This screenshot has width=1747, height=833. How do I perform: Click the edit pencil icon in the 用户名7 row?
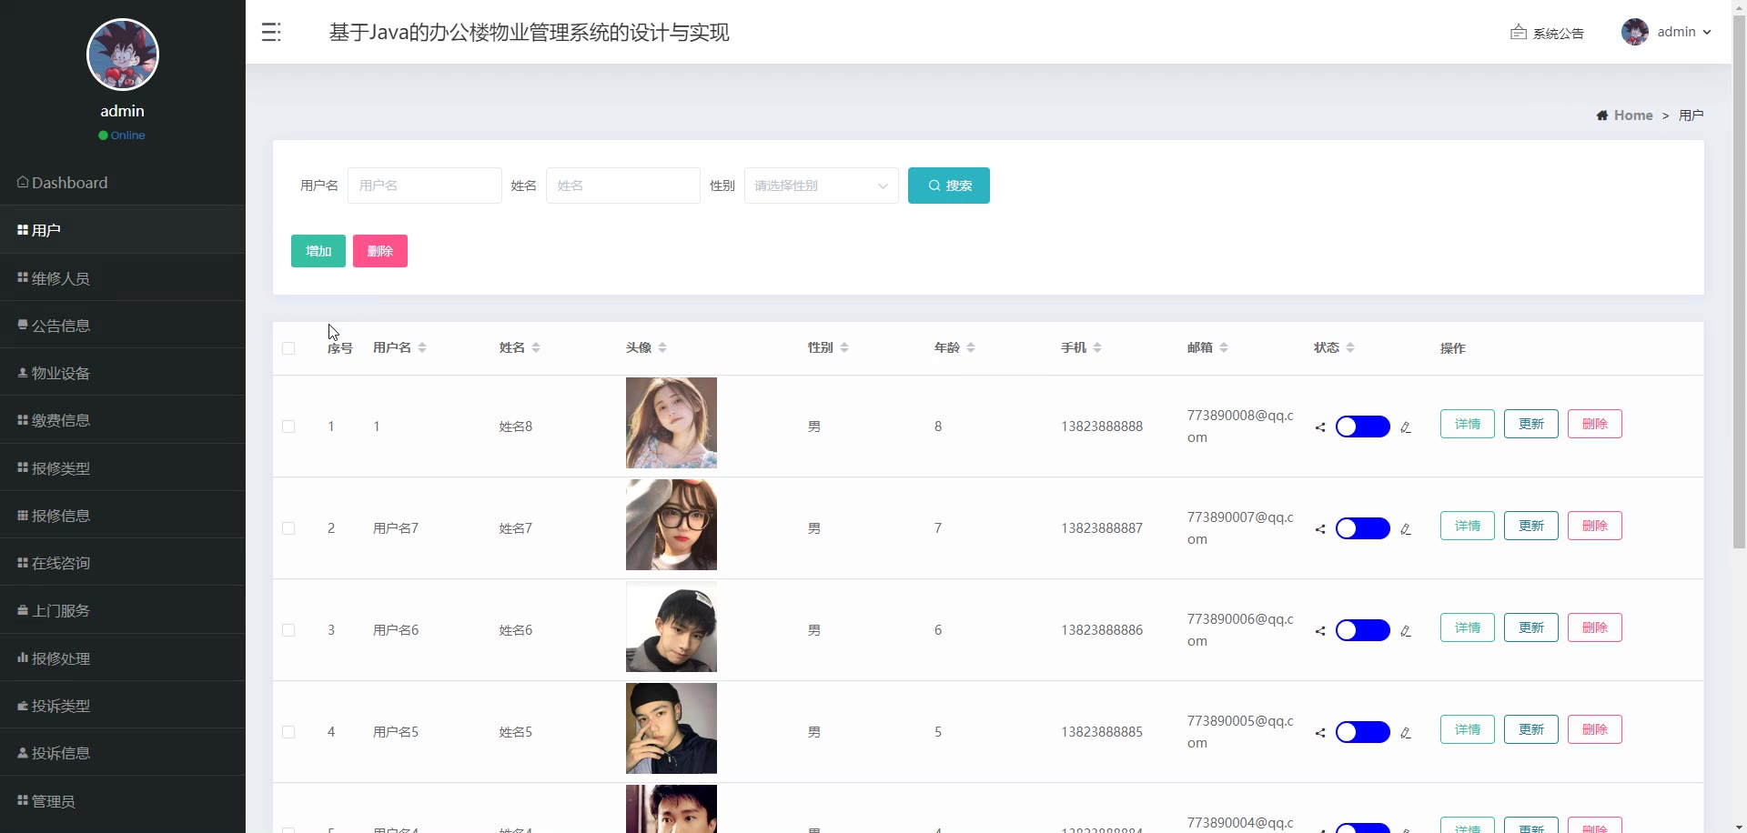pyautogui.click(x=1406, y=529)
